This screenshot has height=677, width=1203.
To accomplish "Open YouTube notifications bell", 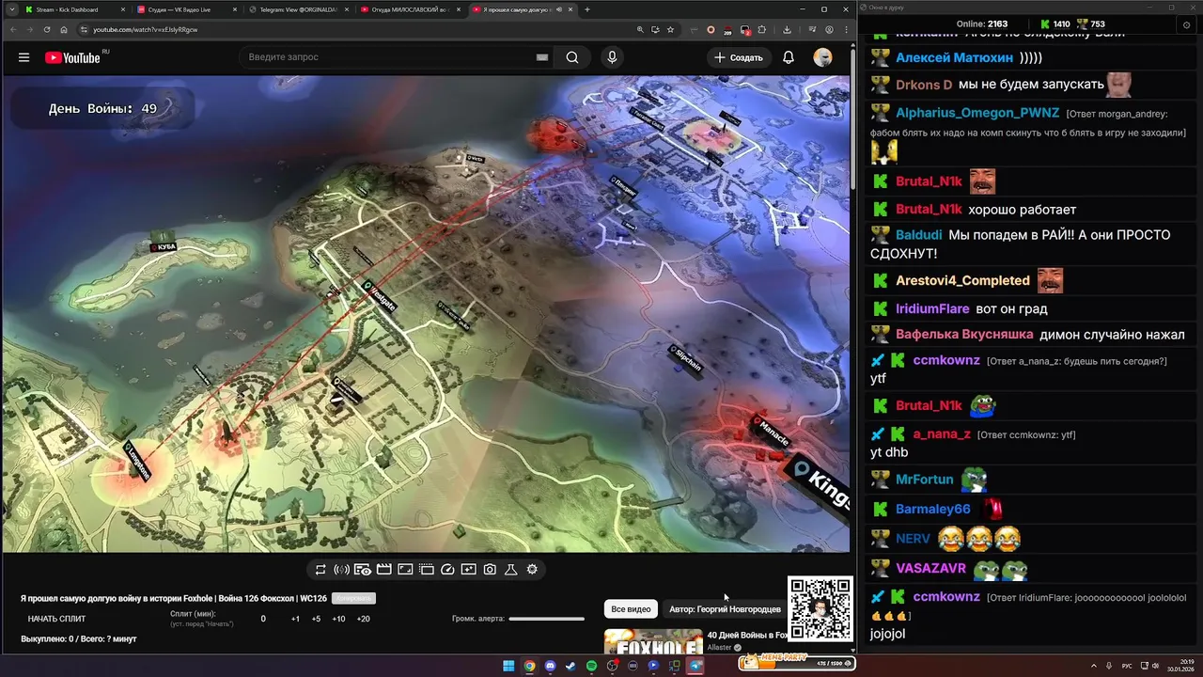I will pos(789,57).
